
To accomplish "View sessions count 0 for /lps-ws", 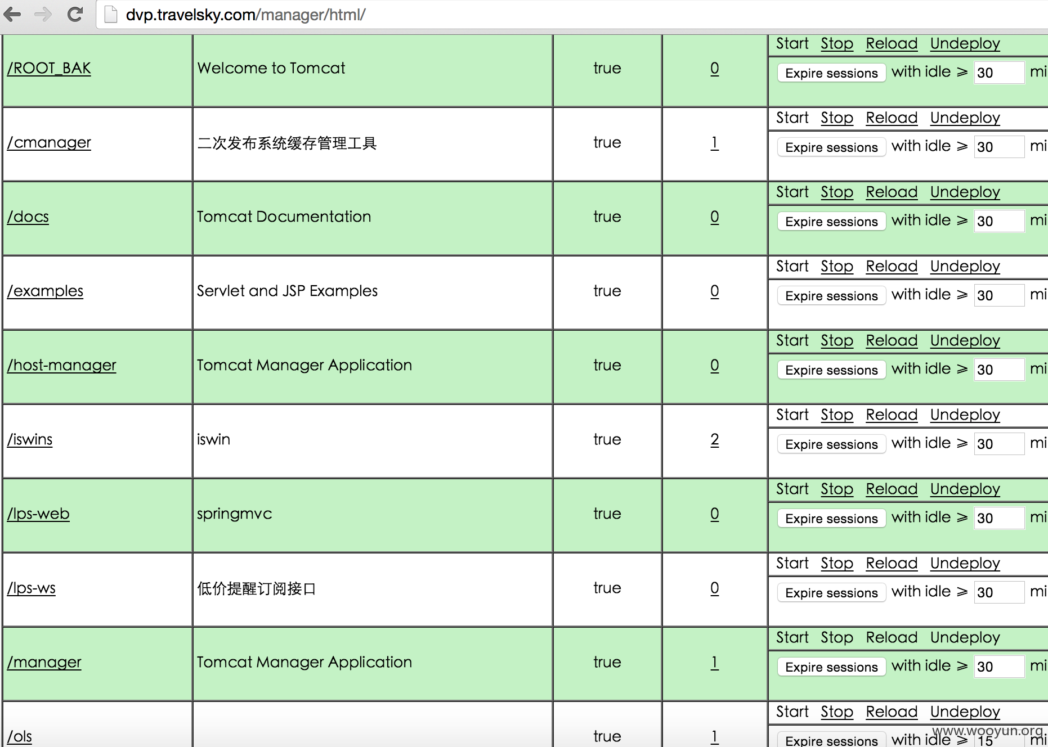I will click(715, 588).
